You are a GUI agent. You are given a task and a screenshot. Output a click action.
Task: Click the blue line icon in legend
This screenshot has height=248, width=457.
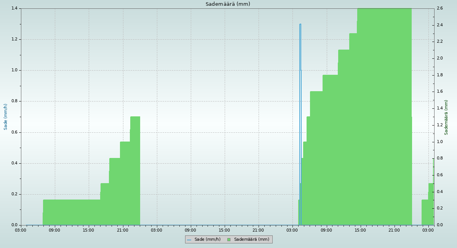pyautogui.click(x=189, y=240)
